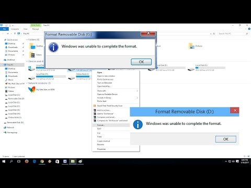Run Quick Heal Total Security Scan
Image resolution: width=251 pixels, height=188 pixels.
110,105
